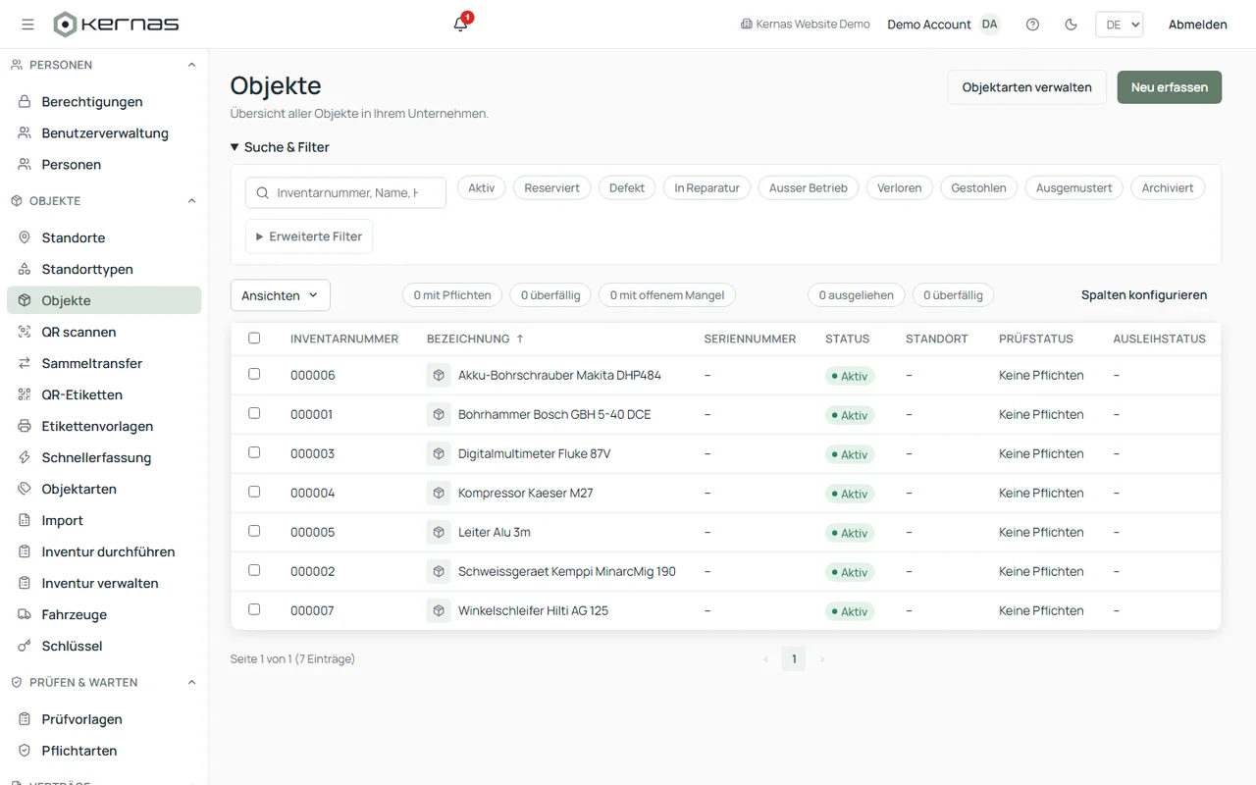
Task: Click the Inventur verwalten icon
Action: (x=25, y=584)
